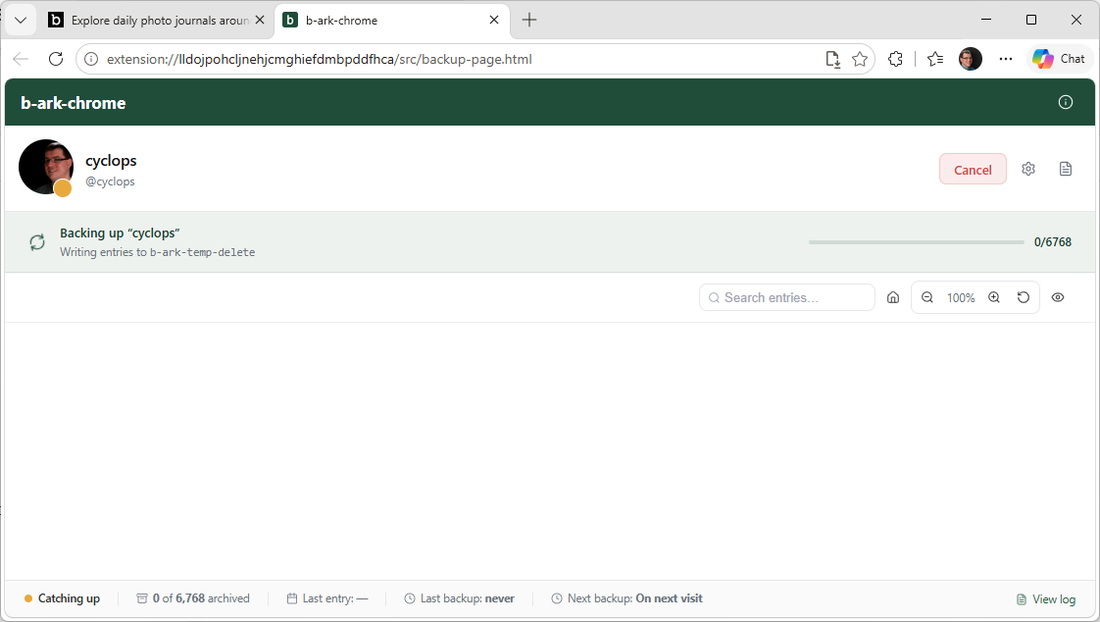Click the cyclops profile avatar
The image size is (1100, 622).
[x=46, y=167]
